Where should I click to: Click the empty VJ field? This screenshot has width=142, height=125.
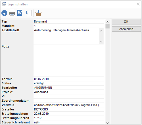pos(69,96)
